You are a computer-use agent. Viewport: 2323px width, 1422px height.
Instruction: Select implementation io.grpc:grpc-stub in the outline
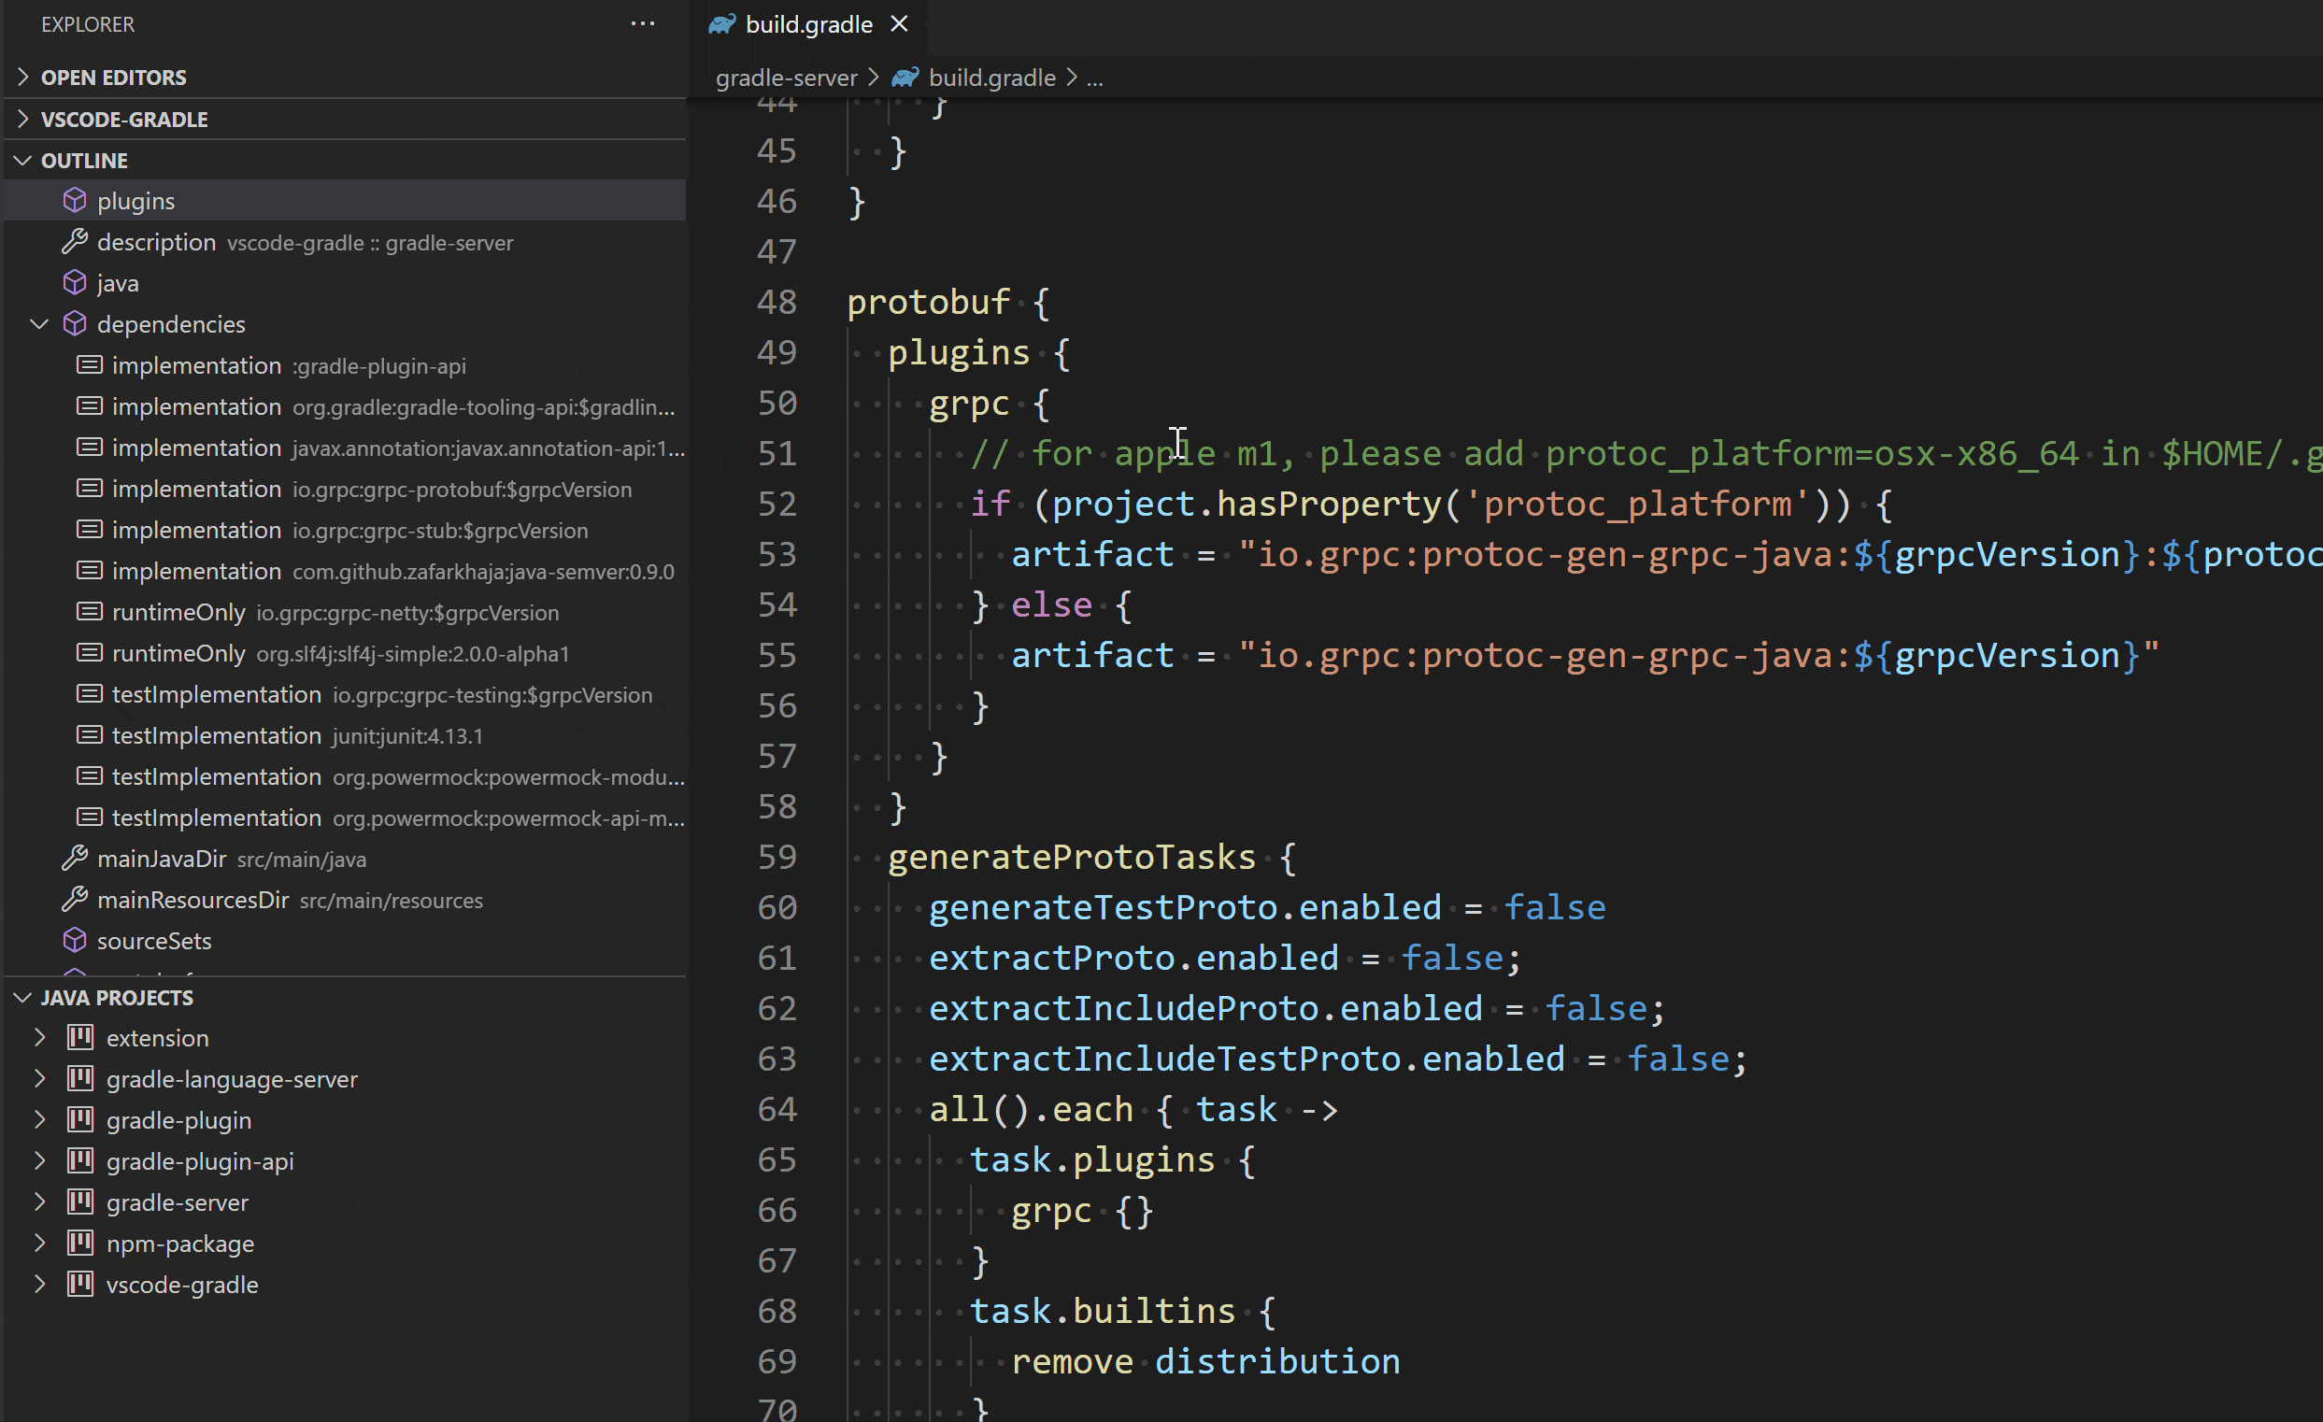[345, 530]
